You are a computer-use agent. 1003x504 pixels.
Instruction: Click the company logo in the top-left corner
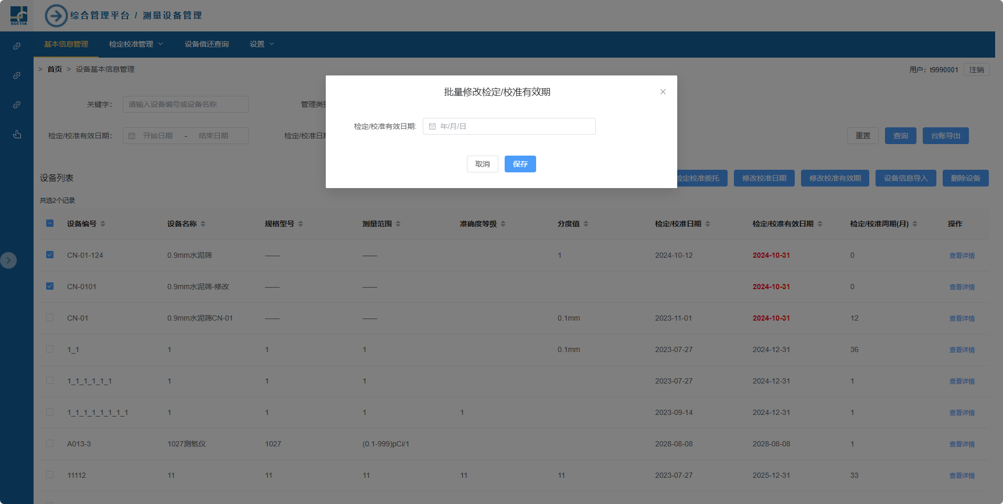19,15
